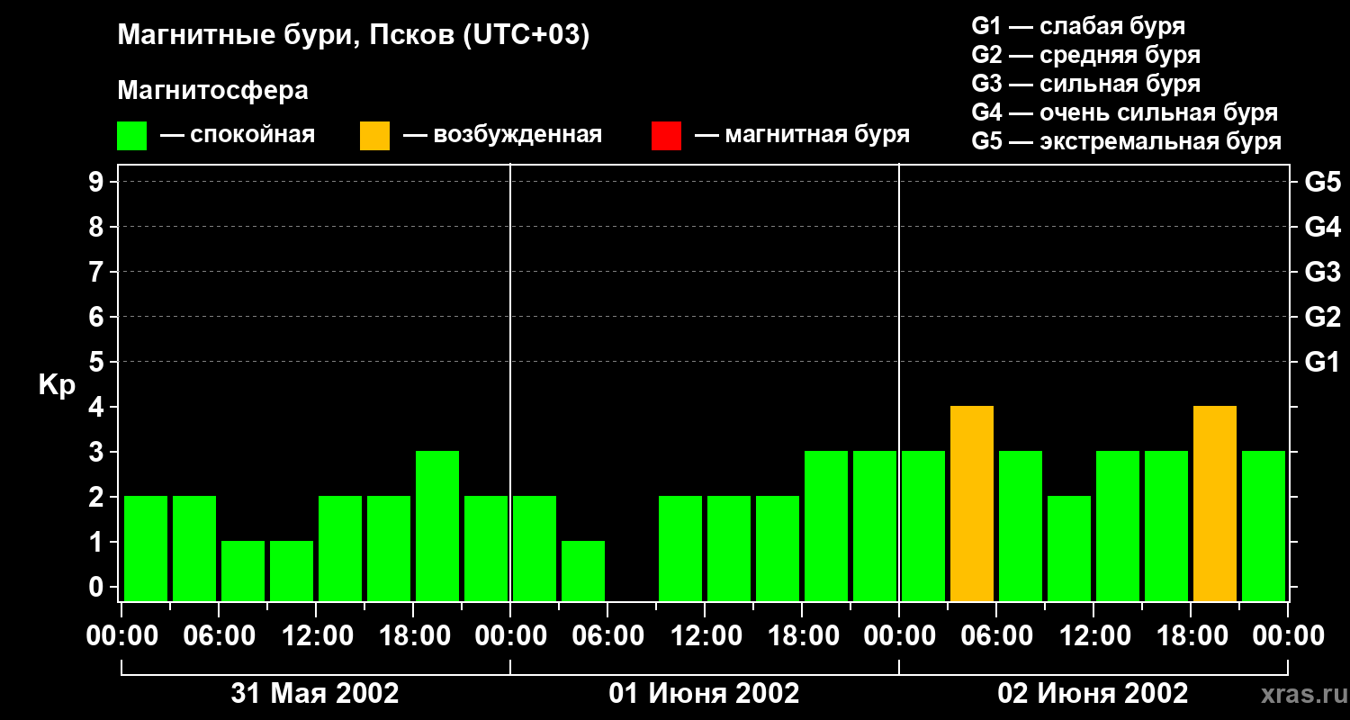Click the 'G5' label on right axis
This screenshot has width=1350, height=720.
coord(1322,183)
